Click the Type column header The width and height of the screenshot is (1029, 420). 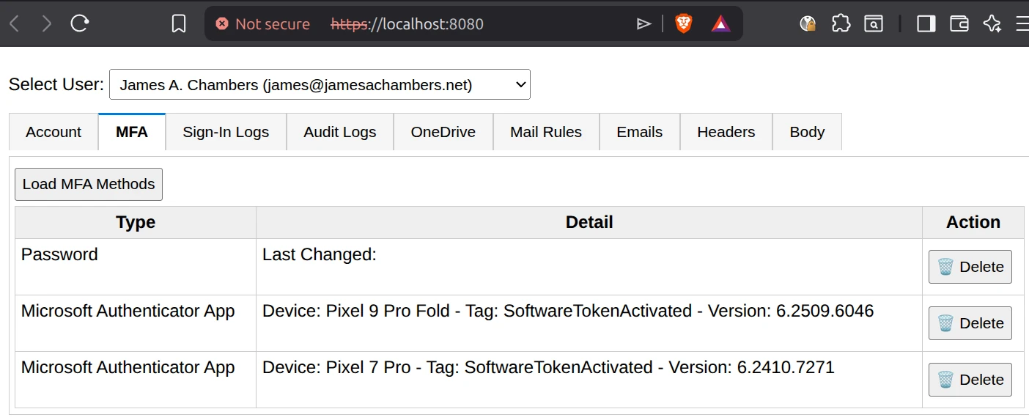click(x=136, y=222)
